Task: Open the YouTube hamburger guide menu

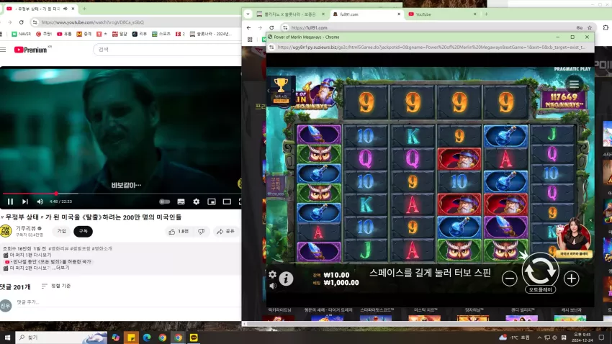Action: pos(3,50)
